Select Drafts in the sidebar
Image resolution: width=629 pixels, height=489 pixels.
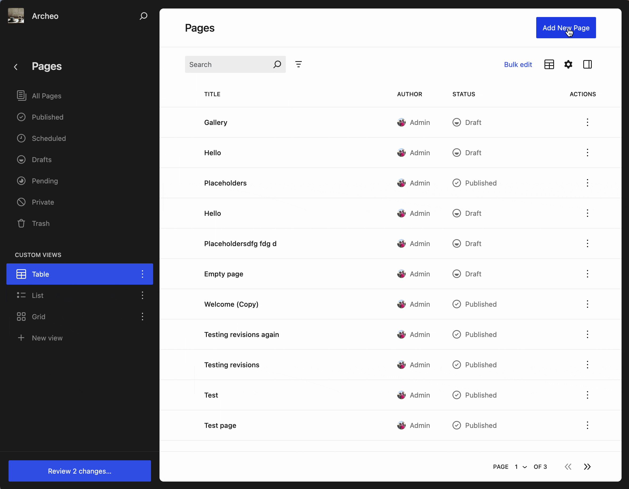click(x=42, y=159)
